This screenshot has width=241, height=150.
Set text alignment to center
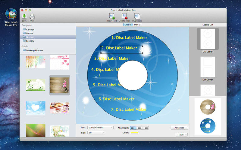point(140,128)
